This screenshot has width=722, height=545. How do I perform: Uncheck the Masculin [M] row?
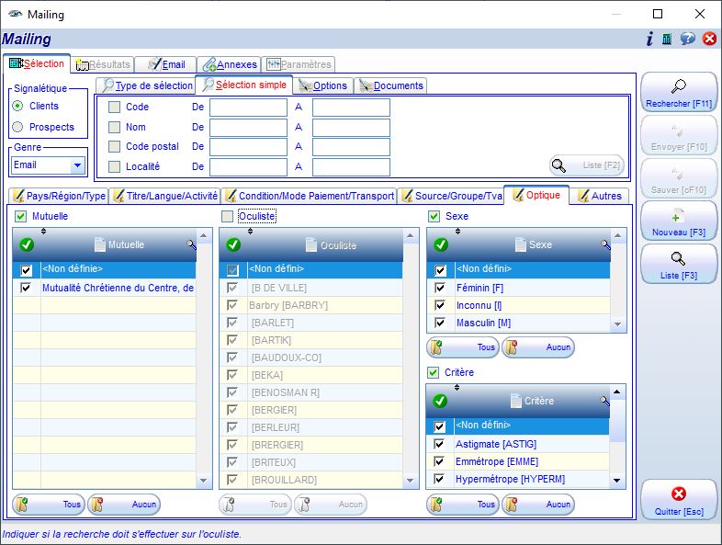pyautogui.click(x=440, y=323)
